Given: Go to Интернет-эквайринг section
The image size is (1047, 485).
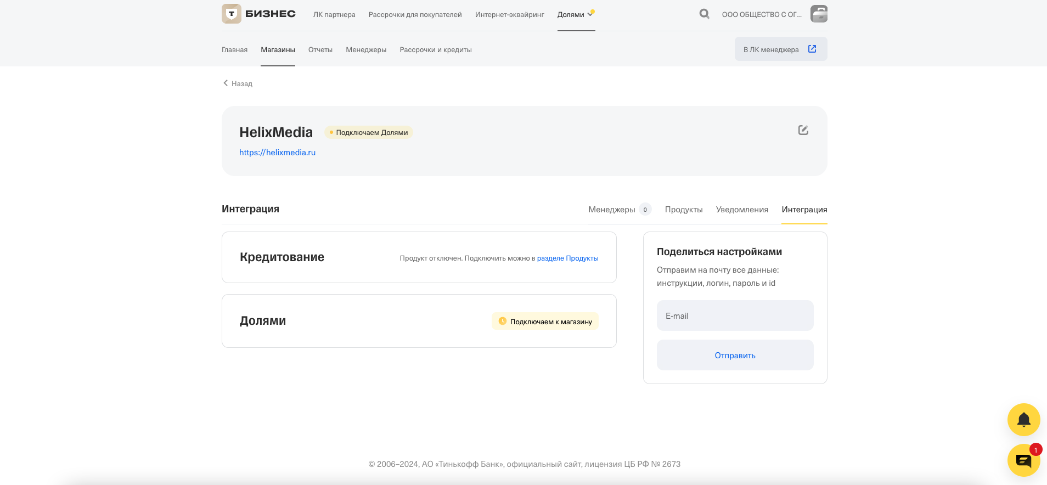Looking at the screenshot, I should 510,15.
